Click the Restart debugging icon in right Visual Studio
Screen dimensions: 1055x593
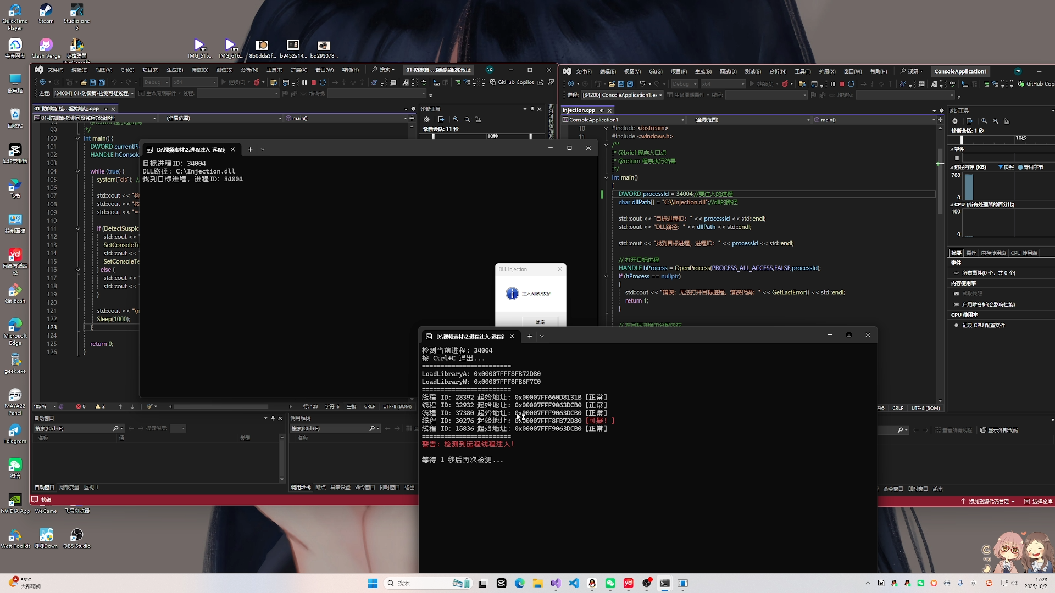tap(851, 84)
